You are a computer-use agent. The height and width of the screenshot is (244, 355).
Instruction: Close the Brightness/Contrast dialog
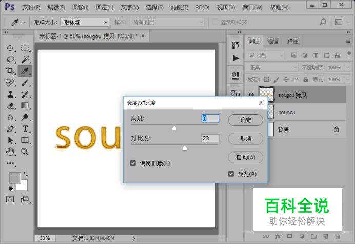[261, 103]
